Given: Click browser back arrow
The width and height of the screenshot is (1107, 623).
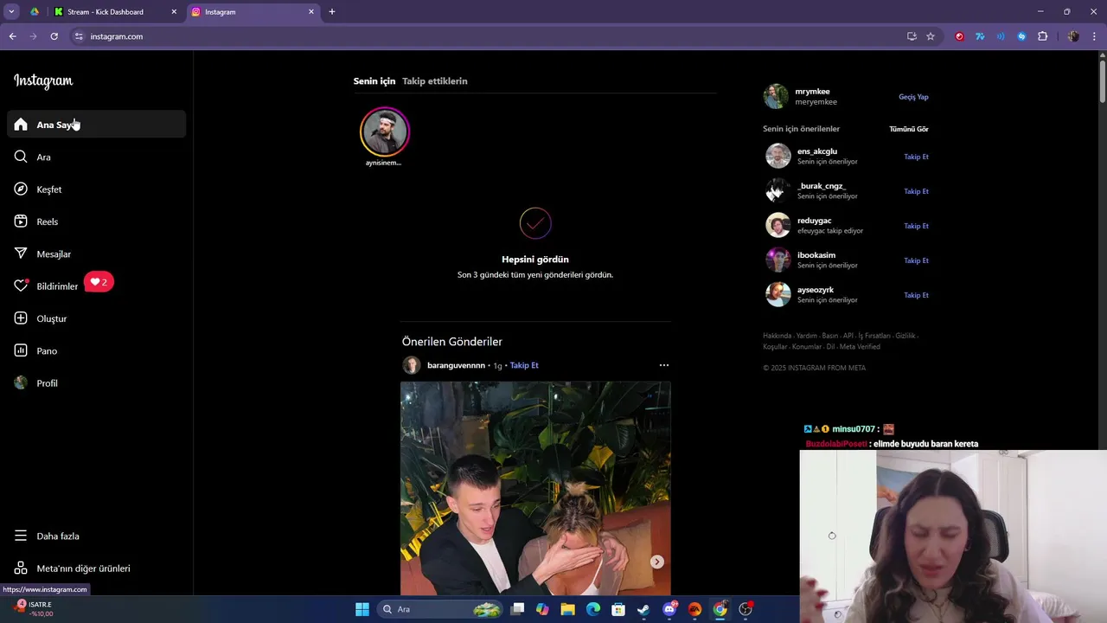Looking at the screenshot, I should 12,36.
